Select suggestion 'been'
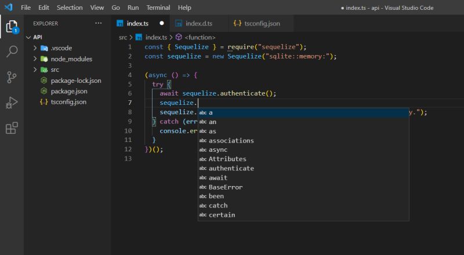 coord(303,196)
